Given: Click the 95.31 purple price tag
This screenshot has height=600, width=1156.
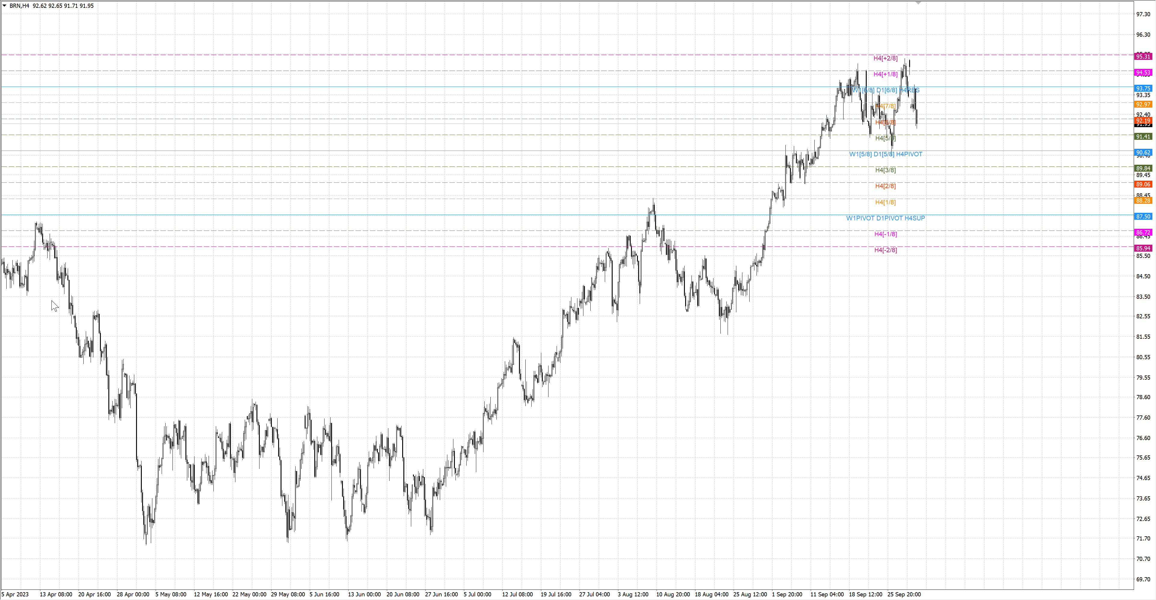Looking at the screenshot, I should tap(1142, 57).
